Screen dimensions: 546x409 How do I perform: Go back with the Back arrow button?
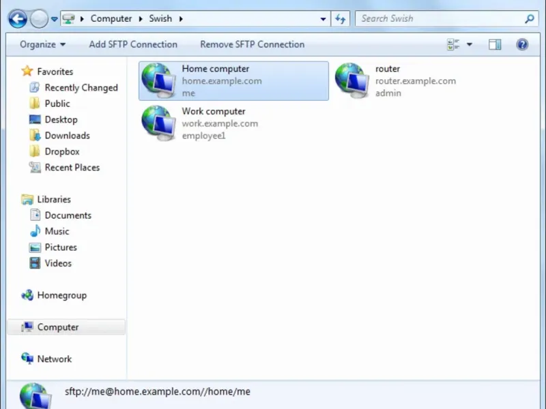[18, 18]
